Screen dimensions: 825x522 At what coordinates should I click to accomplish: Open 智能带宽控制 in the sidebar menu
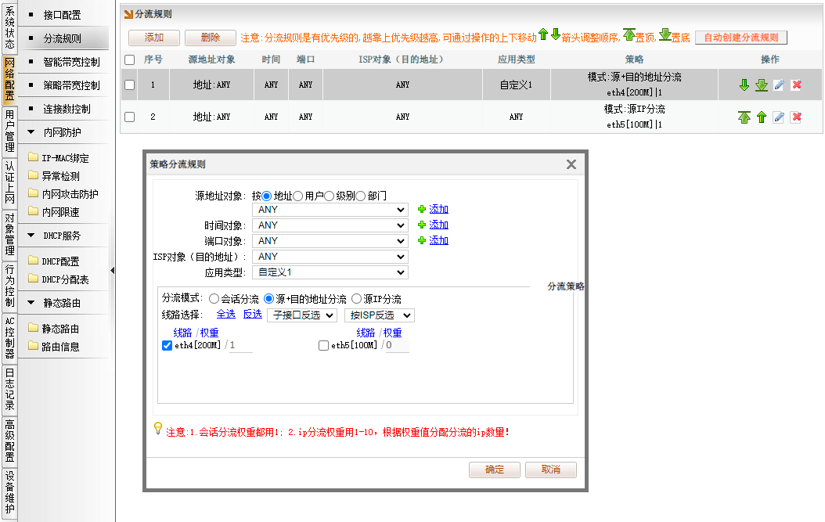[71, 62]
